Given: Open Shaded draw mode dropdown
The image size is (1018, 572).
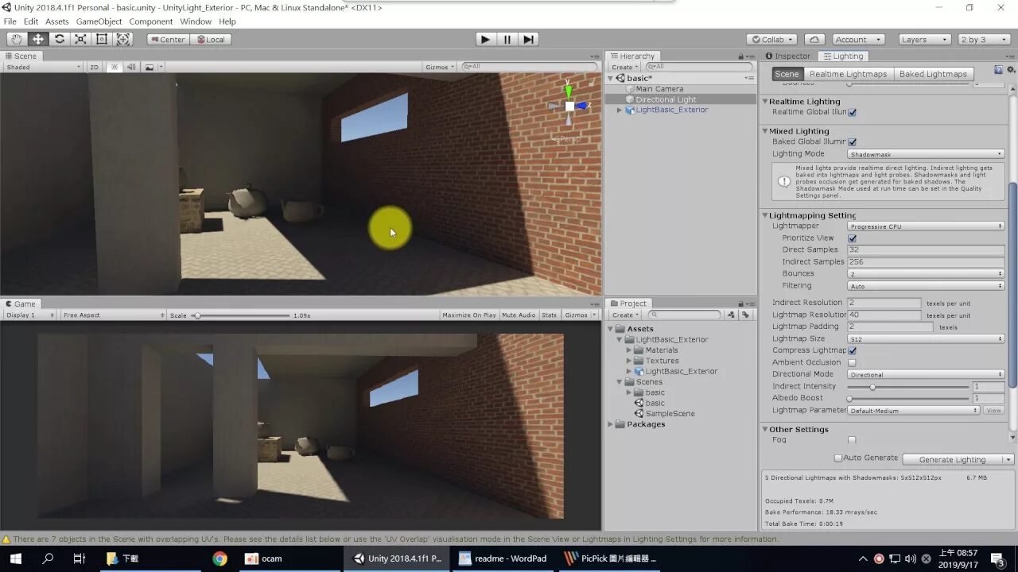Looking at the screenshot, I should pos(43,67).
